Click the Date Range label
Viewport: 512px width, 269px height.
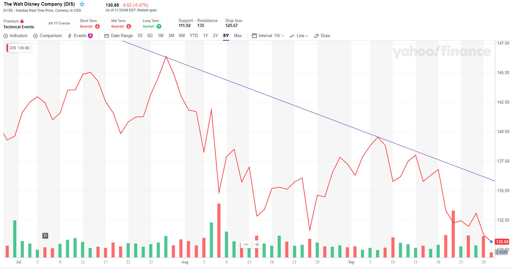(x=122, y=36)
